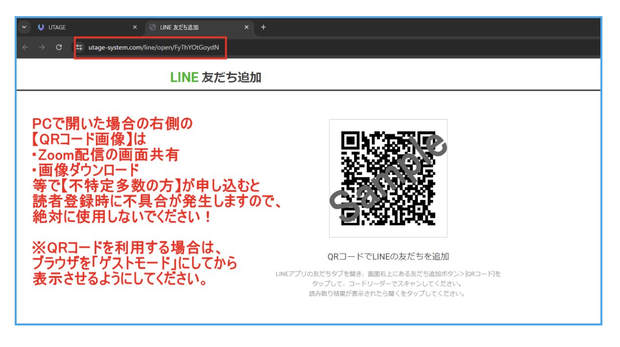Click the UTAGE favicon in the first tab
This screenshot has width=620, height=347.
[x=41, y=27]
